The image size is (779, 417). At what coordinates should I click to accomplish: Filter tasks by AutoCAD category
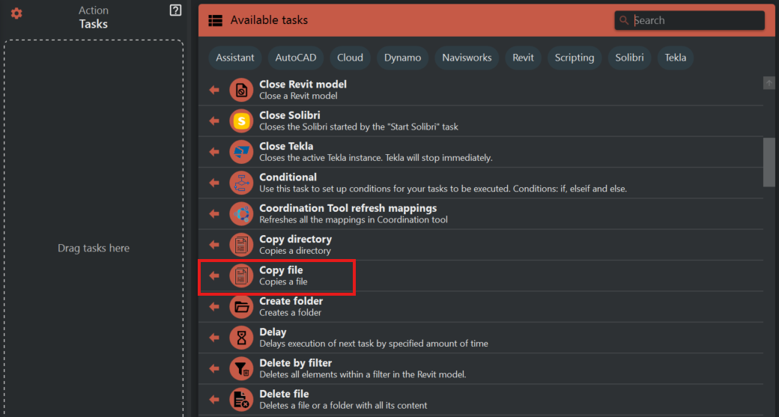296,58
